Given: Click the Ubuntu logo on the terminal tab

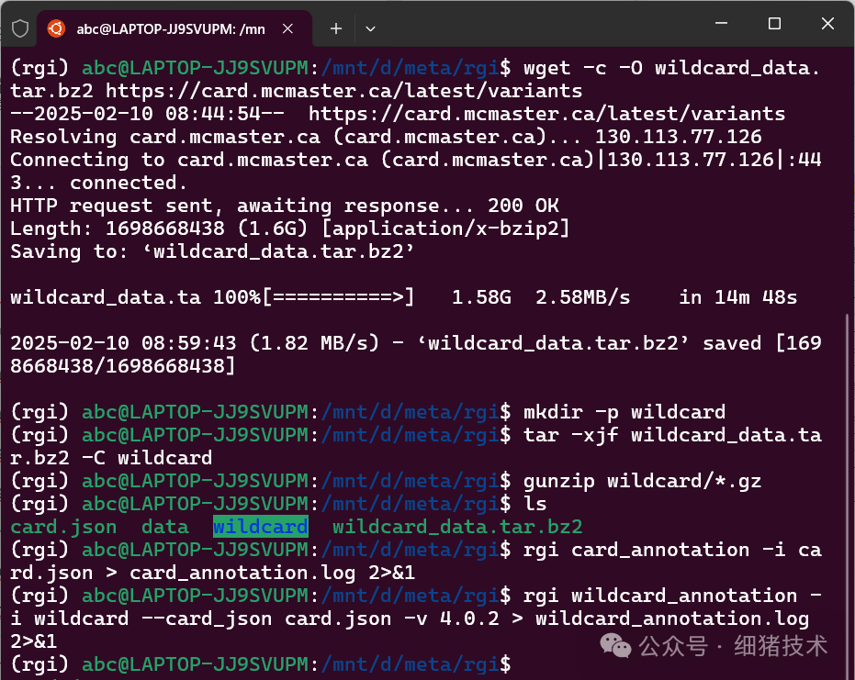Looking at the screenshot, I should click(57, 28).
